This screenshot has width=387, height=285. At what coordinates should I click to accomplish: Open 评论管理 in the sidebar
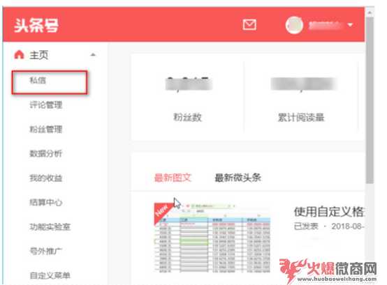pos(46,105)
